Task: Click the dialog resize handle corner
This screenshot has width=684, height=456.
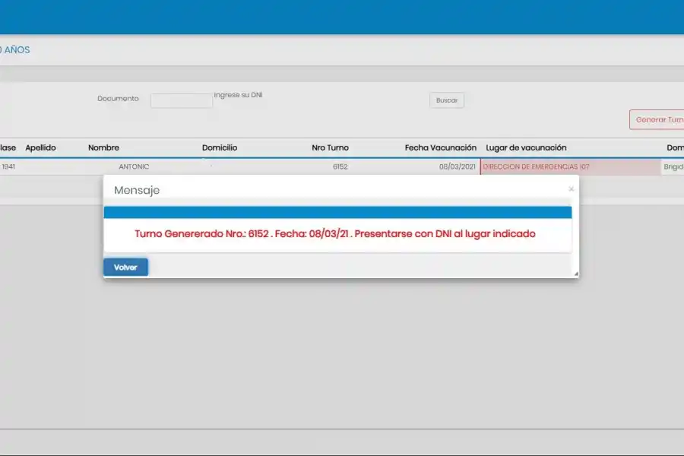Action: coord(575,275)
